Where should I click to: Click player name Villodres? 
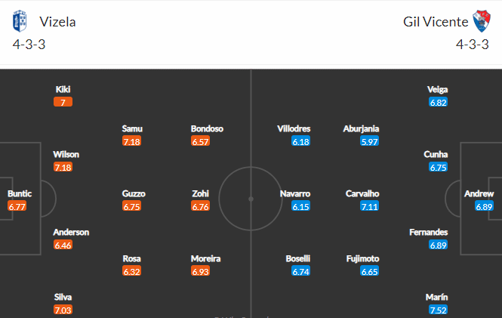(294, 128)
